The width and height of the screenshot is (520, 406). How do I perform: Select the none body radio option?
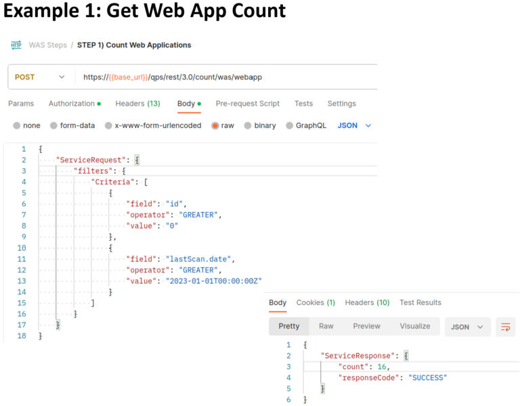click(x=17, y=125)
